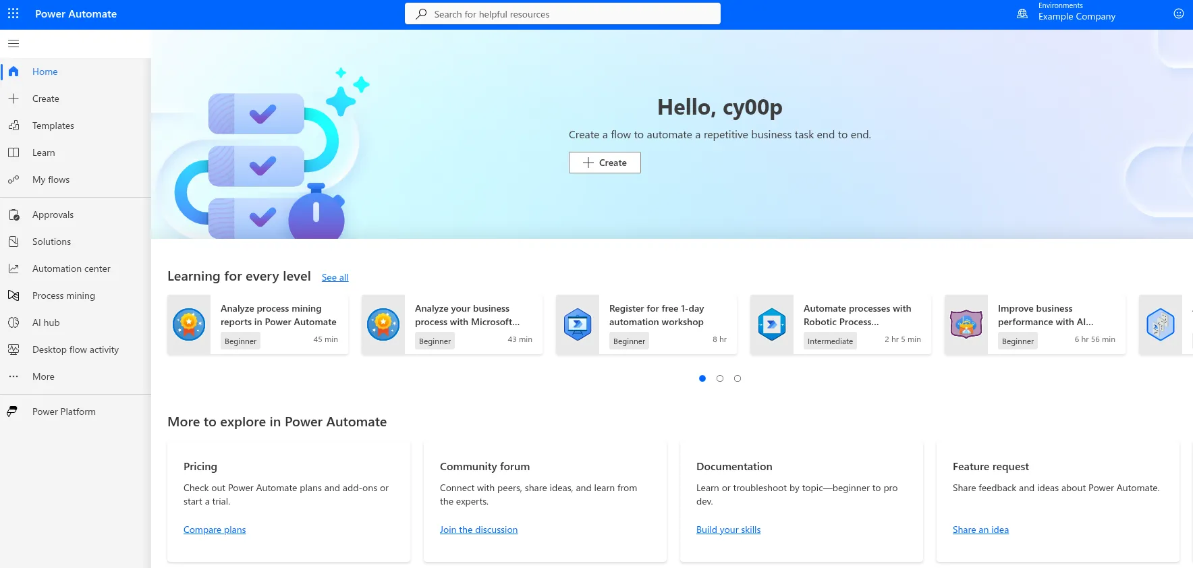Click the Join the discussion link
Screen dimensions: 1193x568
click(479, 530)
